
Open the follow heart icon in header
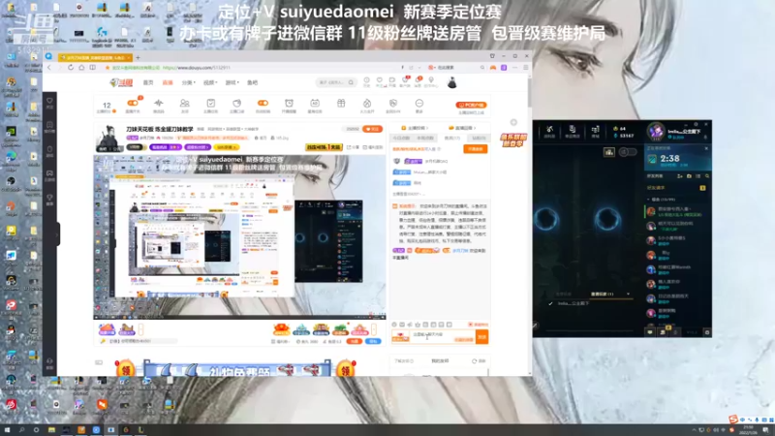(x=380, y=80)
